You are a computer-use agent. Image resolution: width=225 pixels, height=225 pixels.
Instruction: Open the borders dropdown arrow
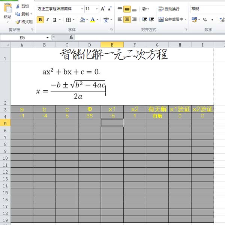(x=73, y=19)
